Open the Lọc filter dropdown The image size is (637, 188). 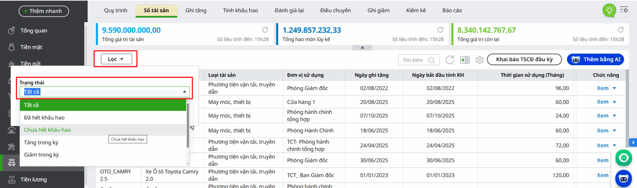pos(115,59)
